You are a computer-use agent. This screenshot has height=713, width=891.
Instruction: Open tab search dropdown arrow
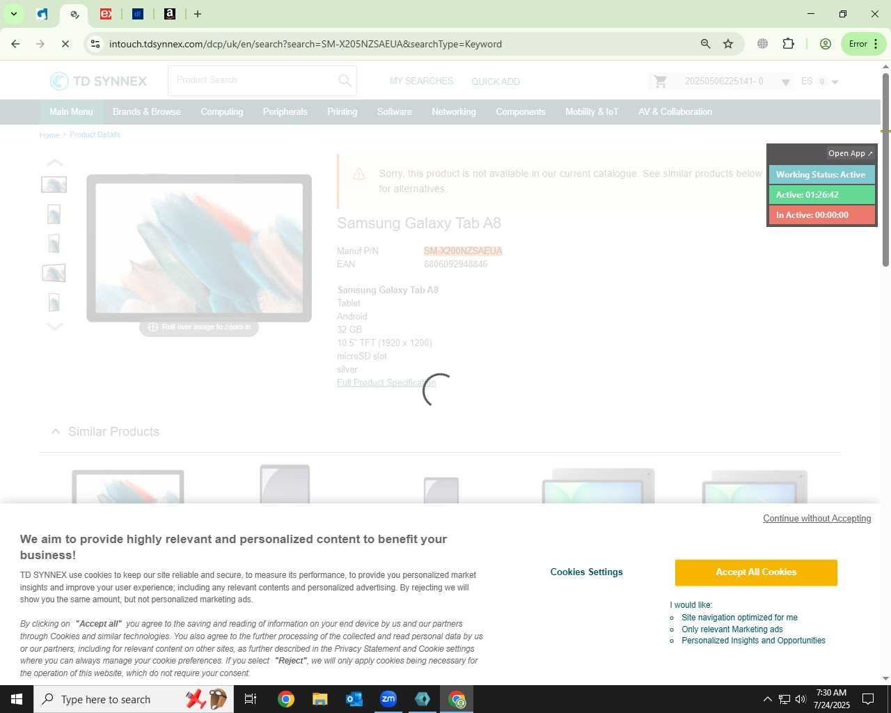[13, 14]
